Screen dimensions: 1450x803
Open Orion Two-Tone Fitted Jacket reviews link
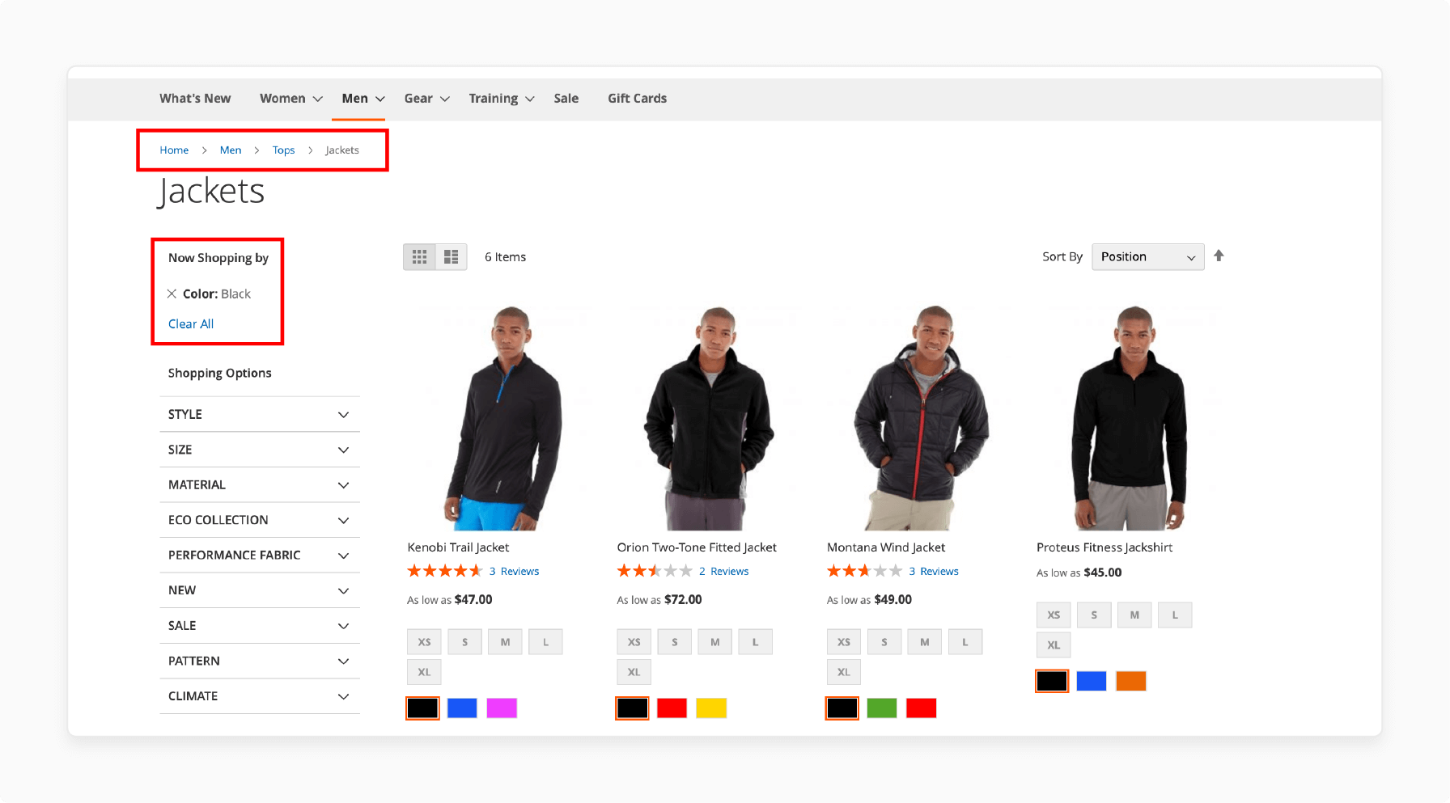point(724,572)
